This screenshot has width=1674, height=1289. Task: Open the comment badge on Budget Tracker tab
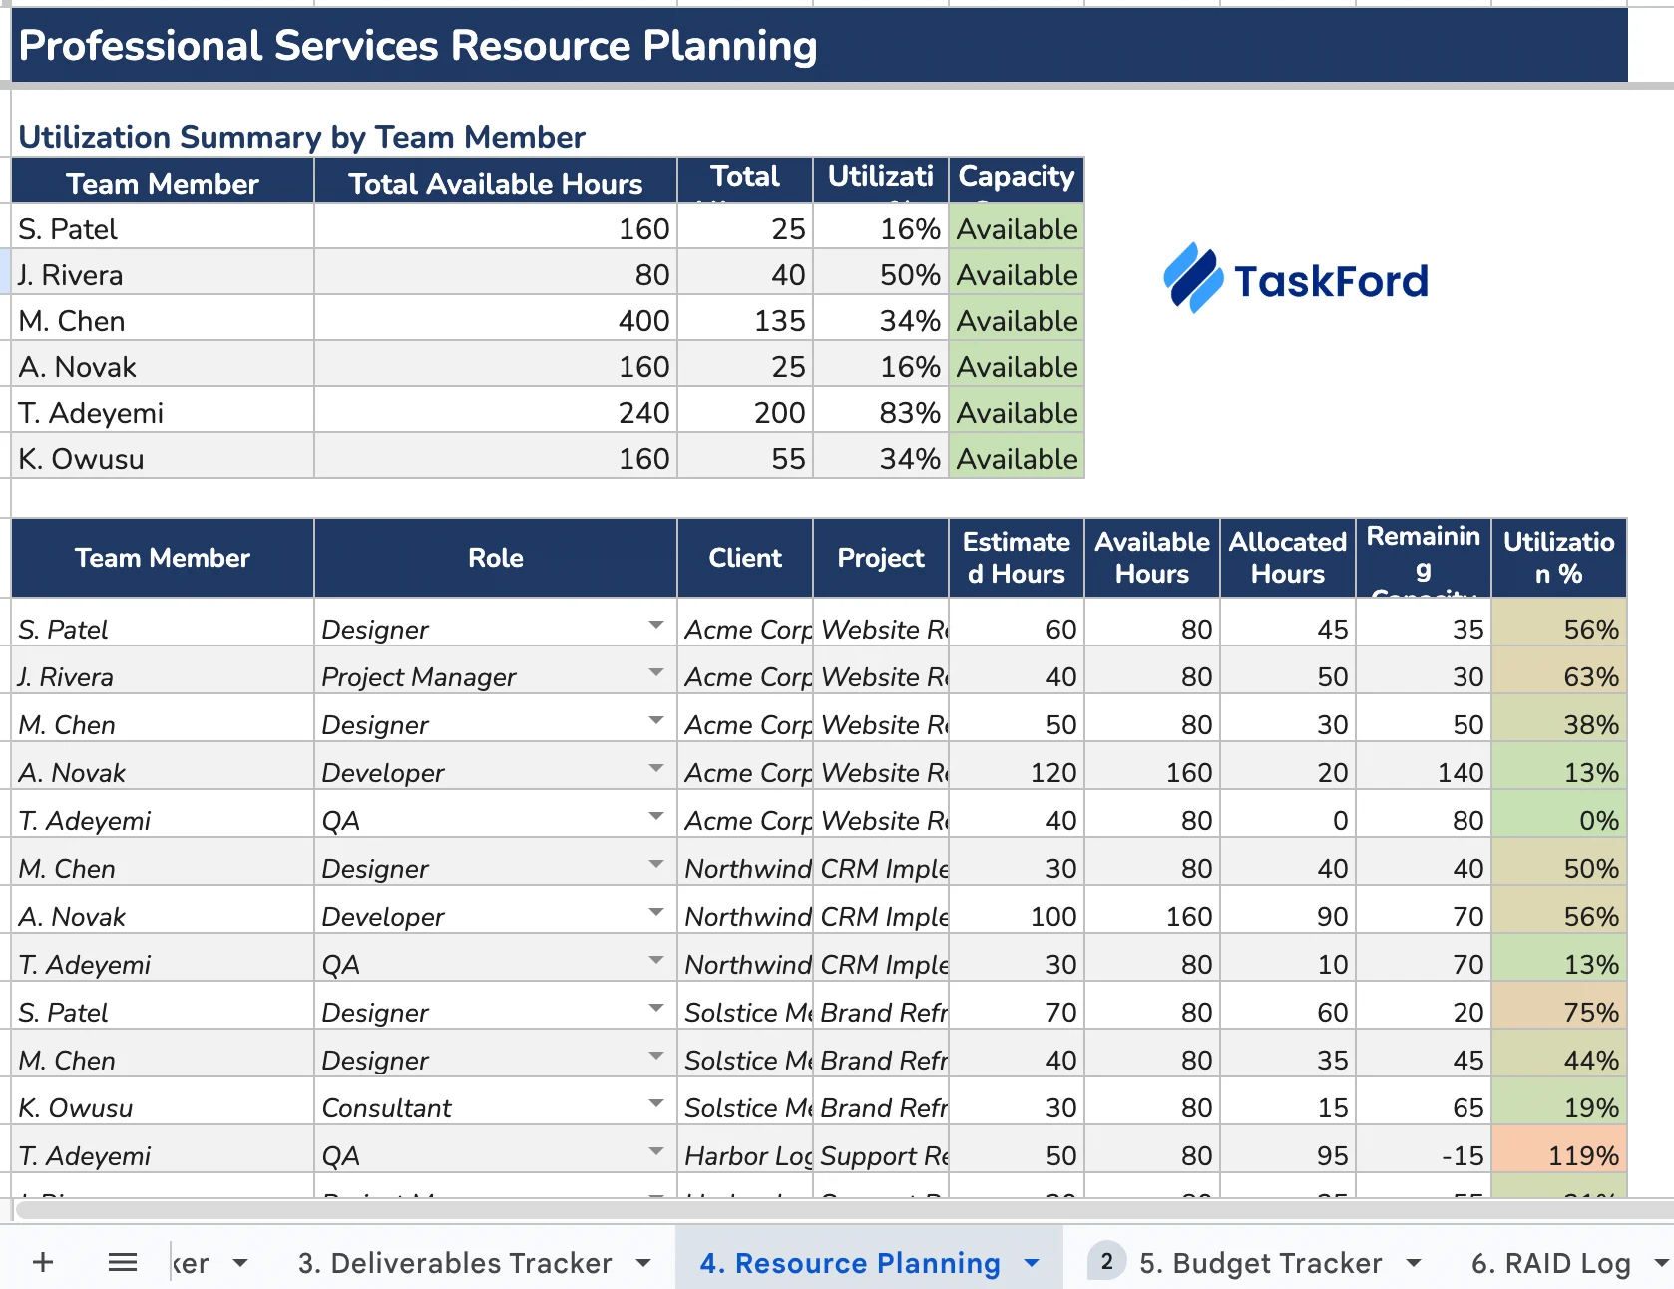coord(1106,1262)
